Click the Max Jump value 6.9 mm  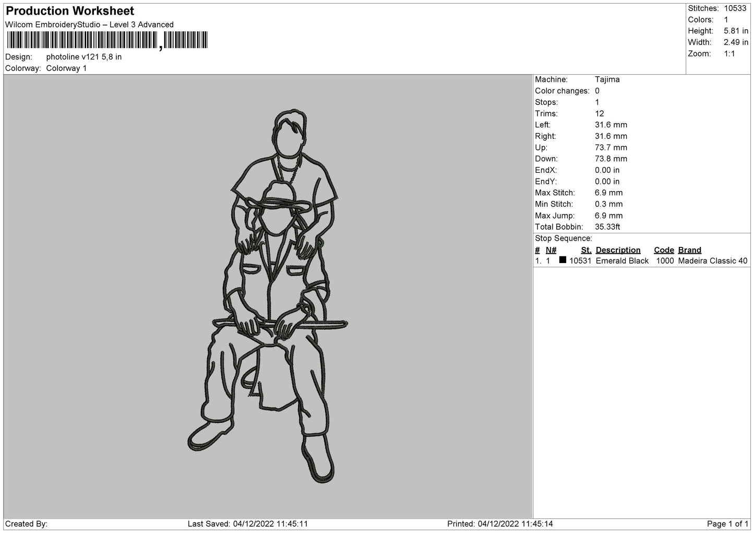click(609, 216)
